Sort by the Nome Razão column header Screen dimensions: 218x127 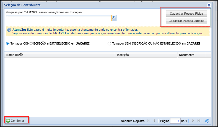click(59, 55)
